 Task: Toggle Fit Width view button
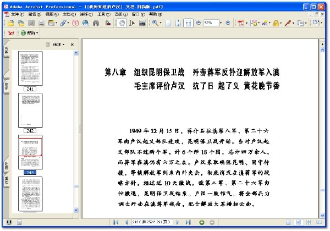point(188,23)
